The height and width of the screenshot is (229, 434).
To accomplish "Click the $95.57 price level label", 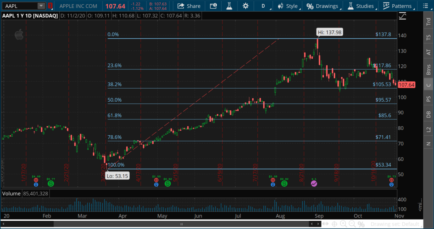I will [x=383, y=100].
